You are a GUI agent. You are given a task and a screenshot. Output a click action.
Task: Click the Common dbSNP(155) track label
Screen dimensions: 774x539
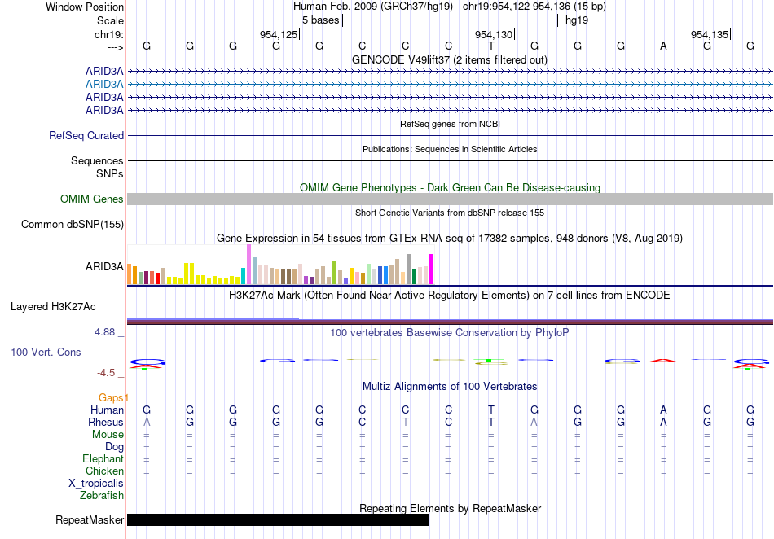72,225
